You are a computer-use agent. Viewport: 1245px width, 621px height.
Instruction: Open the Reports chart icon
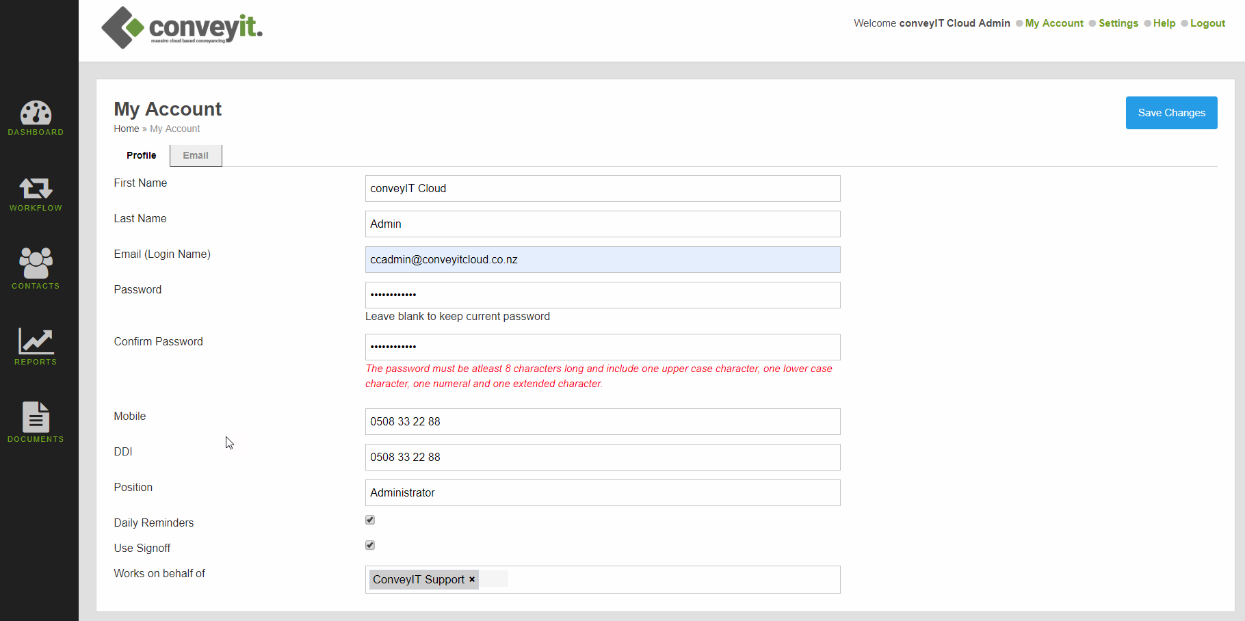[36, 341]
